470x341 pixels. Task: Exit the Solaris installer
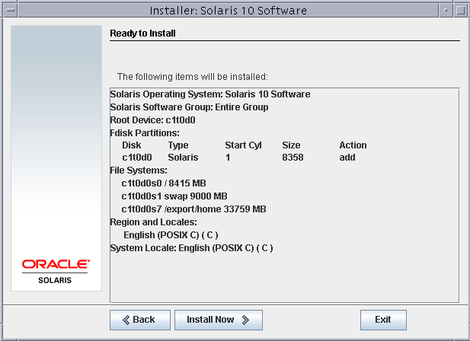point(383,320)
